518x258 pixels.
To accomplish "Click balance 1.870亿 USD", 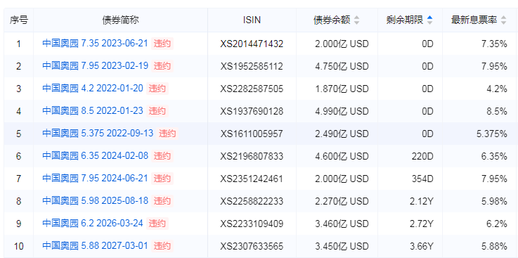I will (x=342, y=89).
